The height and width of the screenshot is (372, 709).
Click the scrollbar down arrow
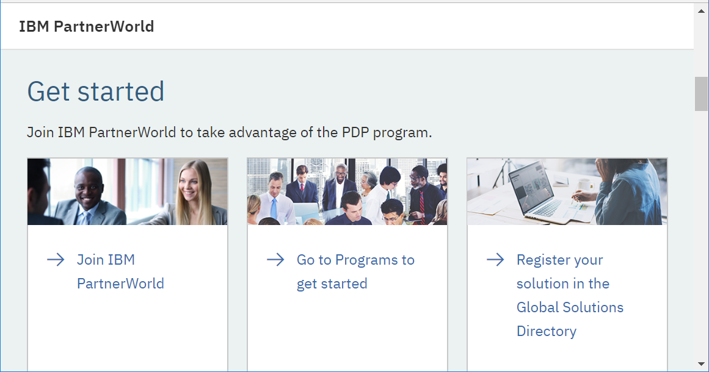701,363
